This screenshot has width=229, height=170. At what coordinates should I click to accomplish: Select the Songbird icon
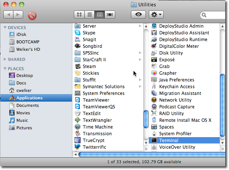click(78, 46)
